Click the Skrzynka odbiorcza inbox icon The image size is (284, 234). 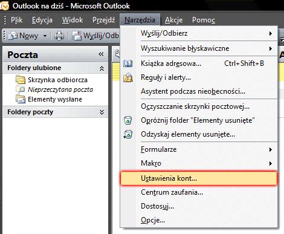point(21,80)
